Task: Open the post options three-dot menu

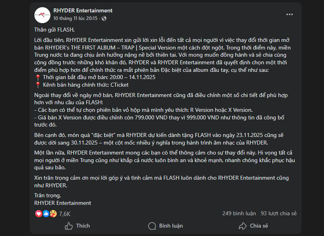Action: coord(289,14)
